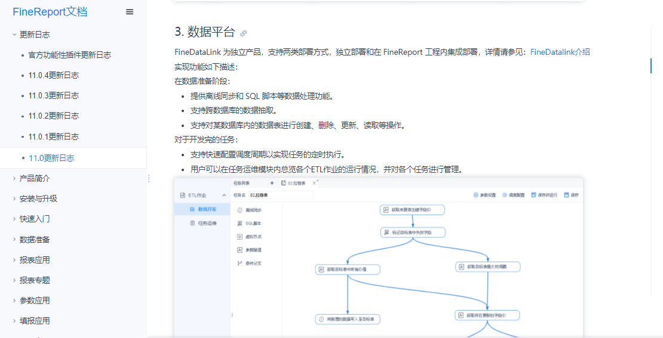Open the 11.0.1更新日志 entry
The image size is (663, 338).
coord(54,137)
